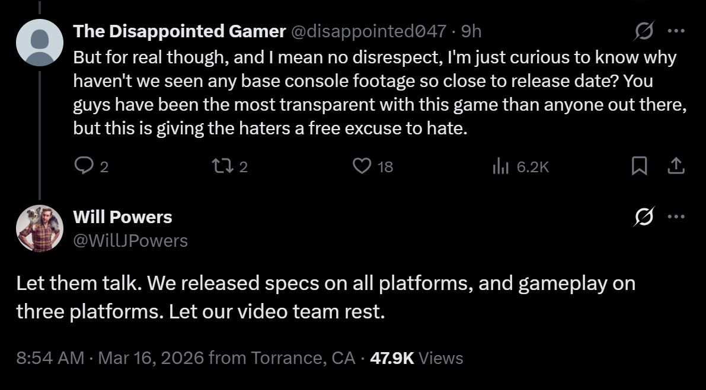This screenshot has width=706, height=390.
Task: Bookmark The Disappointed Gamer's post
Action: (639, 167)
